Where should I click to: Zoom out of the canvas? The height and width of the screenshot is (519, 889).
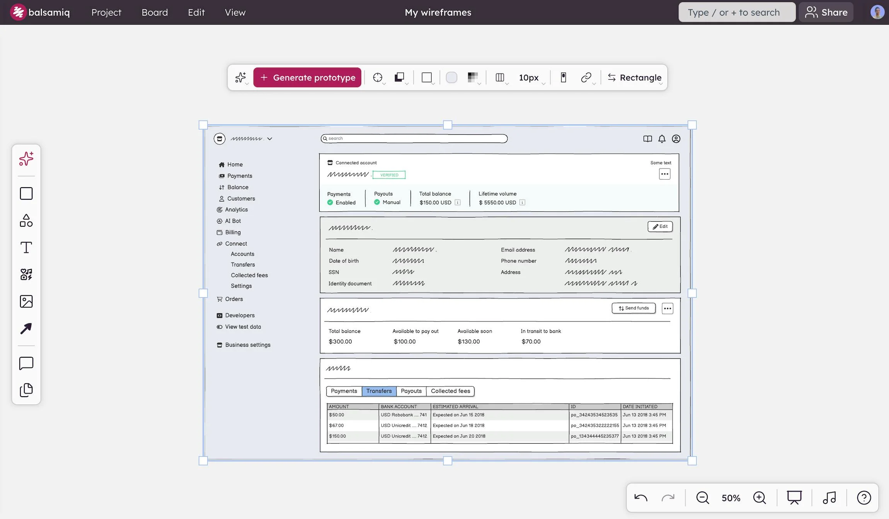(702, 498)
